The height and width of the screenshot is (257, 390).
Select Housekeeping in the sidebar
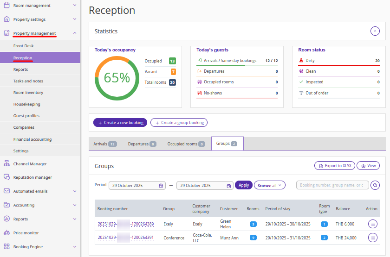click(27, 104)
